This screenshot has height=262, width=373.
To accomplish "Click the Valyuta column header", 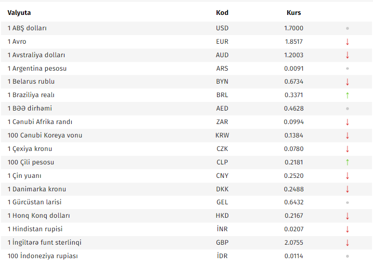I will click(x=19, y=12).
